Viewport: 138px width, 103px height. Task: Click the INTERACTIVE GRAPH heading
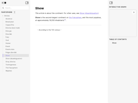point(118,7)
